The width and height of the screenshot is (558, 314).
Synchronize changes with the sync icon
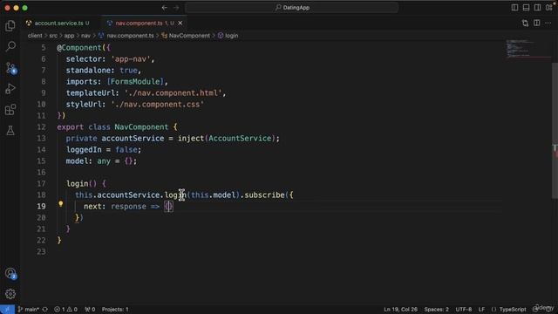point(45,310)
